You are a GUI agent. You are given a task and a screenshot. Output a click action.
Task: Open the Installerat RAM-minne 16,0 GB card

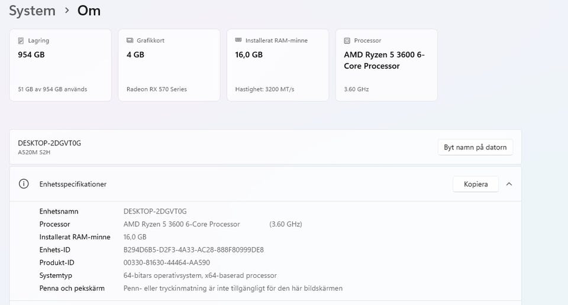(277, 65)
